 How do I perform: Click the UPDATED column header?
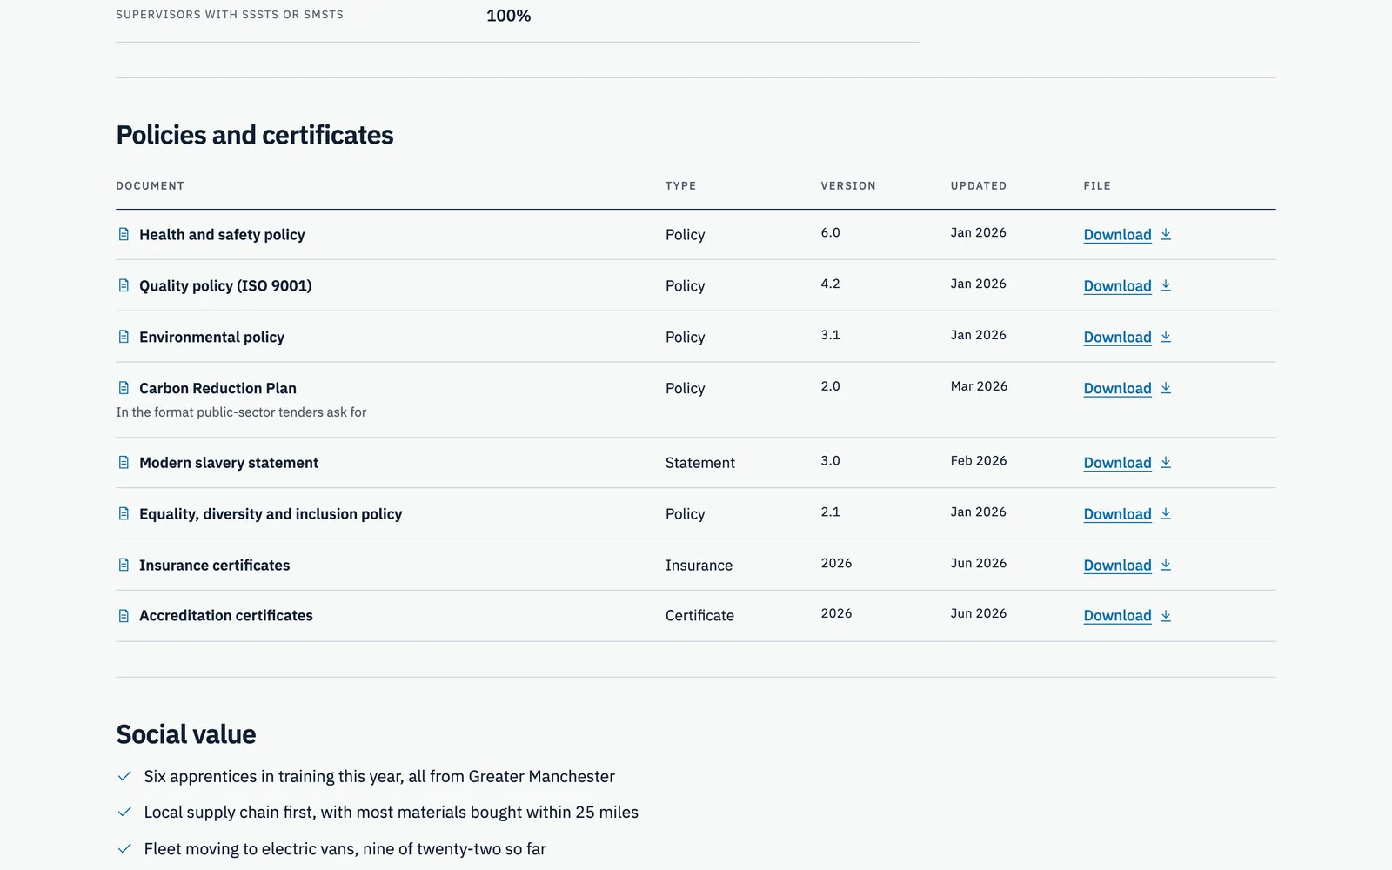[979, 186]
